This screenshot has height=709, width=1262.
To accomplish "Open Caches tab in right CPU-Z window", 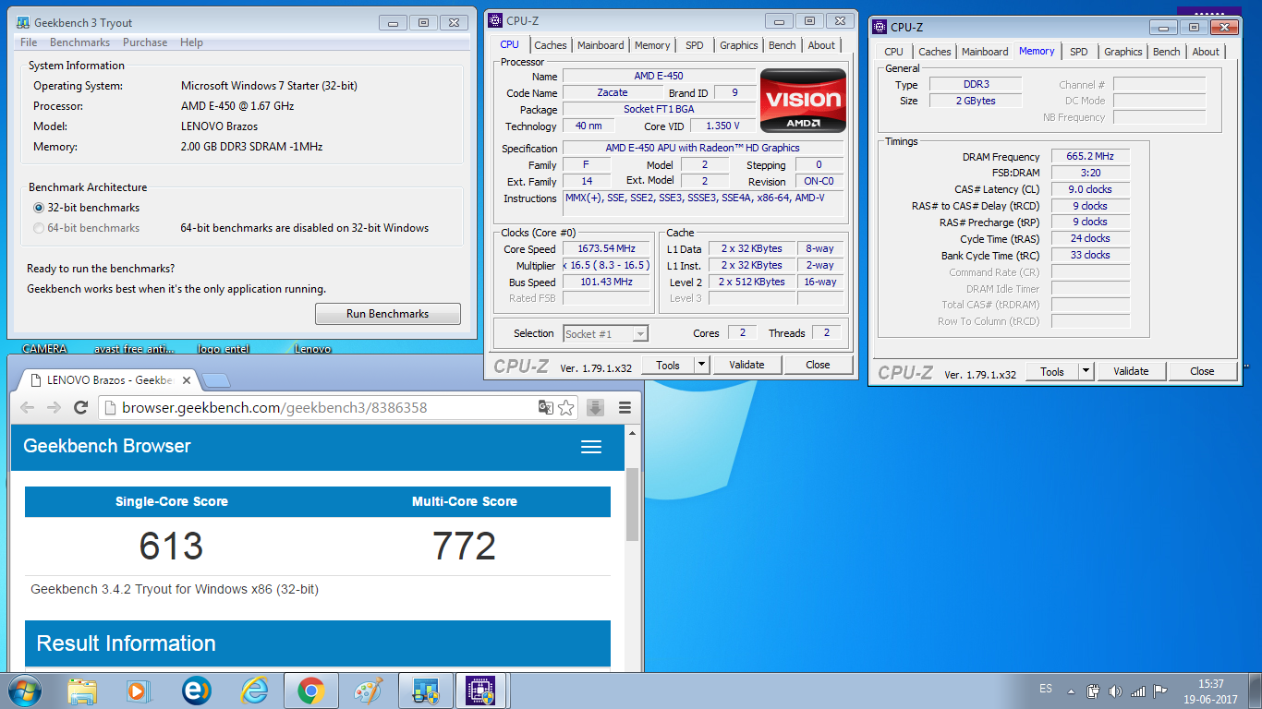I will pos(935,52).
